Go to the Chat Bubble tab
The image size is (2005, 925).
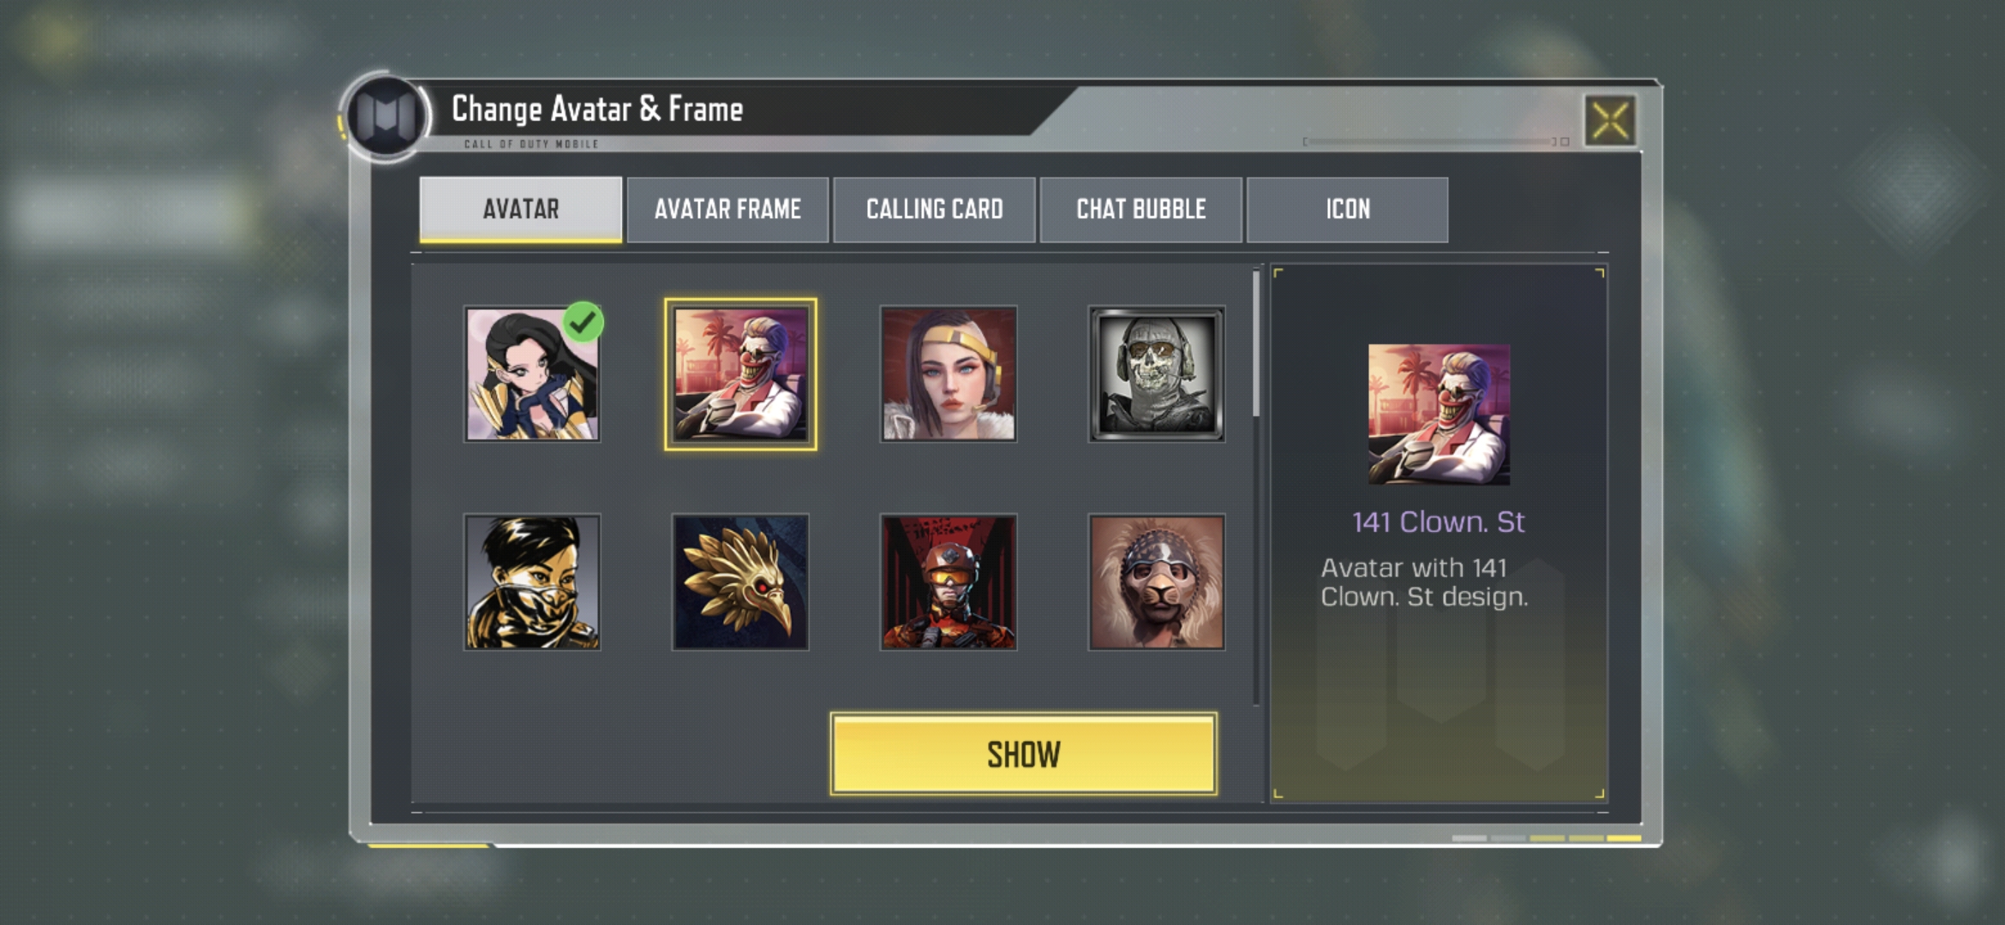(1140, 210)
